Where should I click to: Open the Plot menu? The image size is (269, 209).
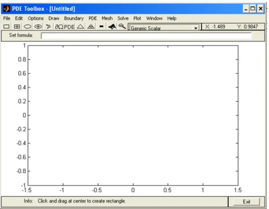[137, 18]
